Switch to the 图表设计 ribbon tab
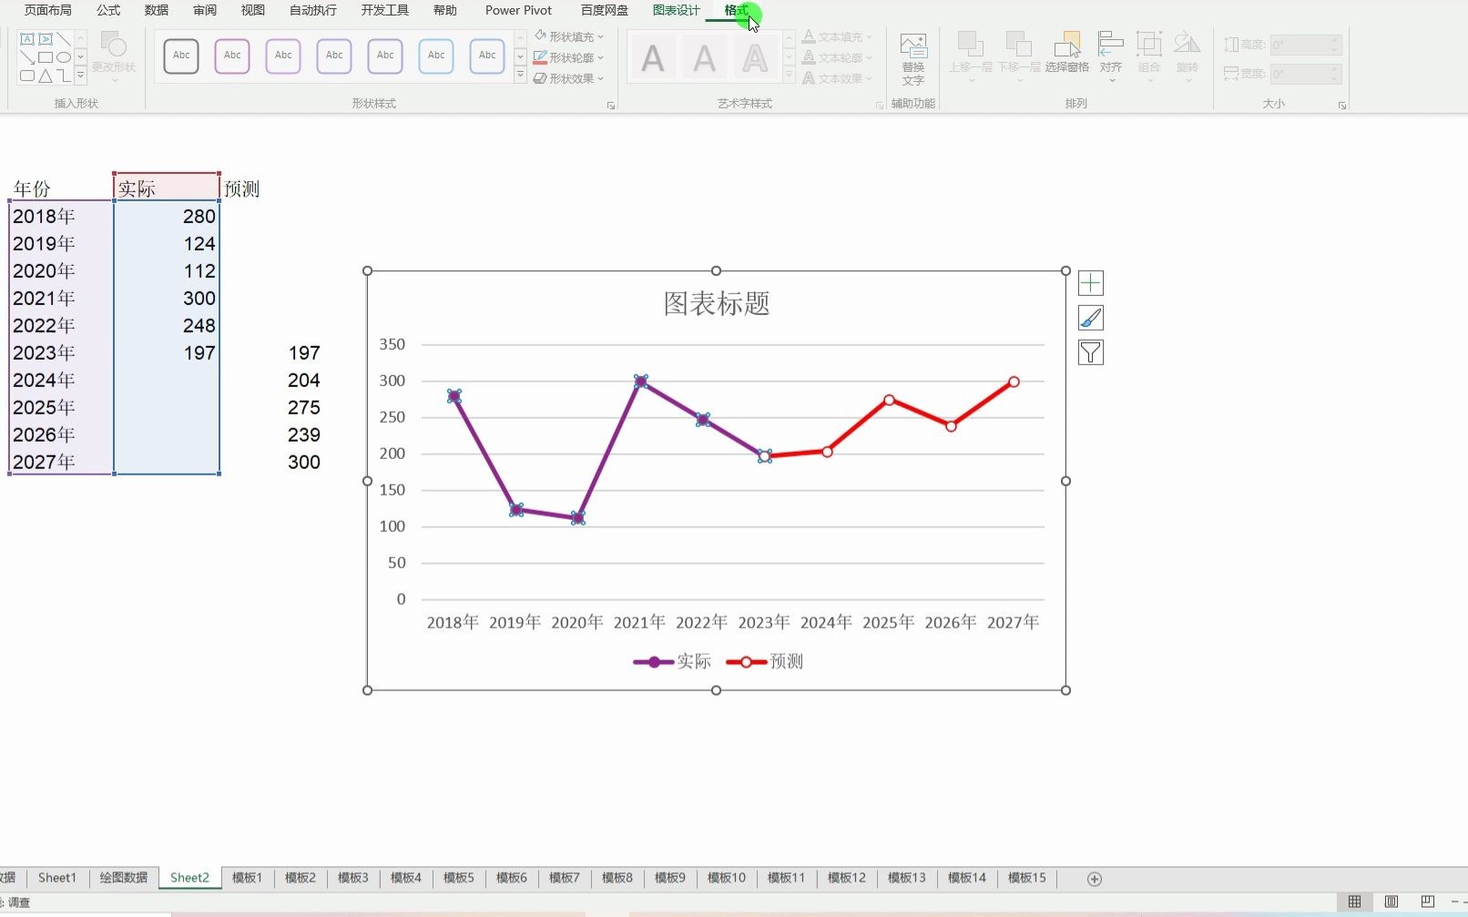Screen dimensions: 1468x917 click(x=676, y=10)
